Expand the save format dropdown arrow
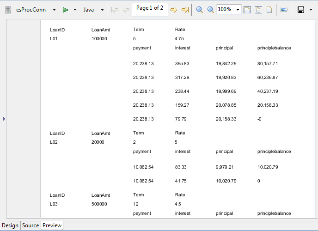The width and height of the screenshot is (318, 231). (x=311, y=10)
